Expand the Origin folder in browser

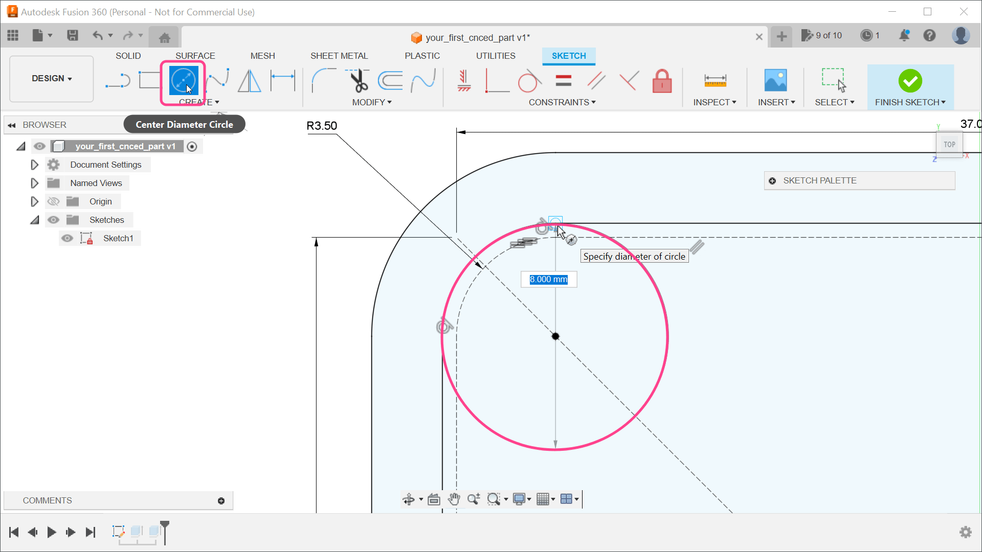(x=34, y=201)
